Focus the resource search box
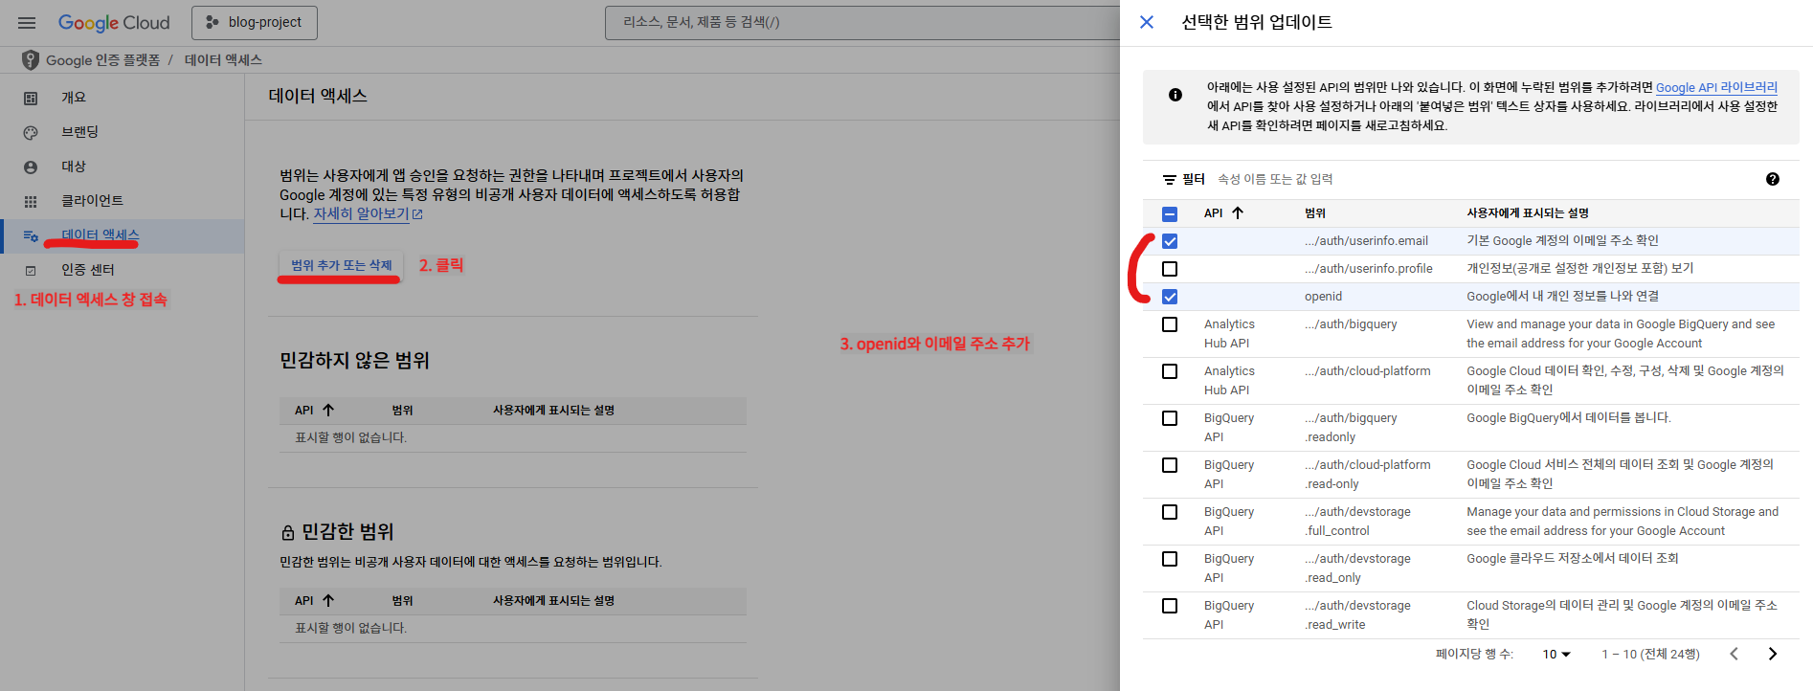The image size is (1813, 691). 862,22
